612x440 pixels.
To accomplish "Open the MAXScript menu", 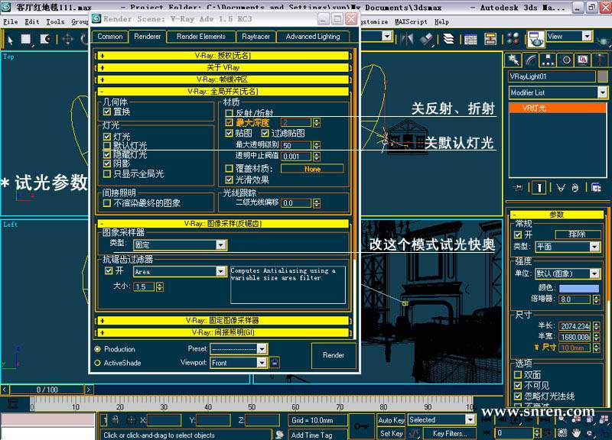I will pos(411,22).
